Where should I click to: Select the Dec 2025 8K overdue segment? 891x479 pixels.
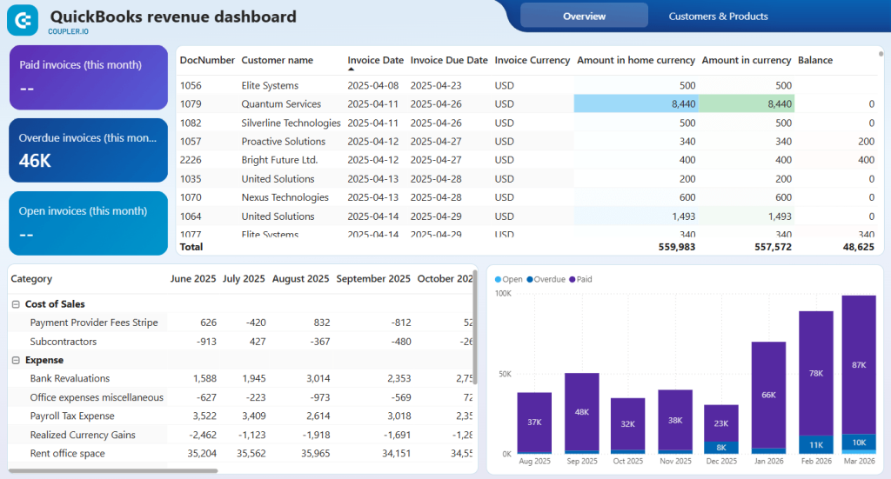(x=721, y=447)
